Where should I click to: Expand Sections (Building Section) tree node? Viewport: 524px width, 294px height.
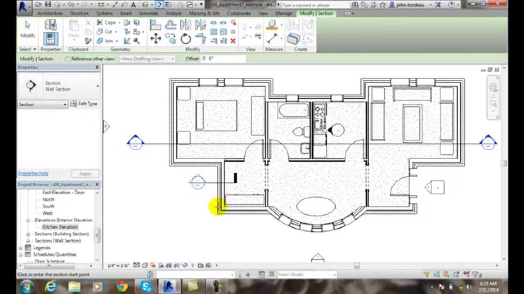pyautogui.click(x=28, y=234)
